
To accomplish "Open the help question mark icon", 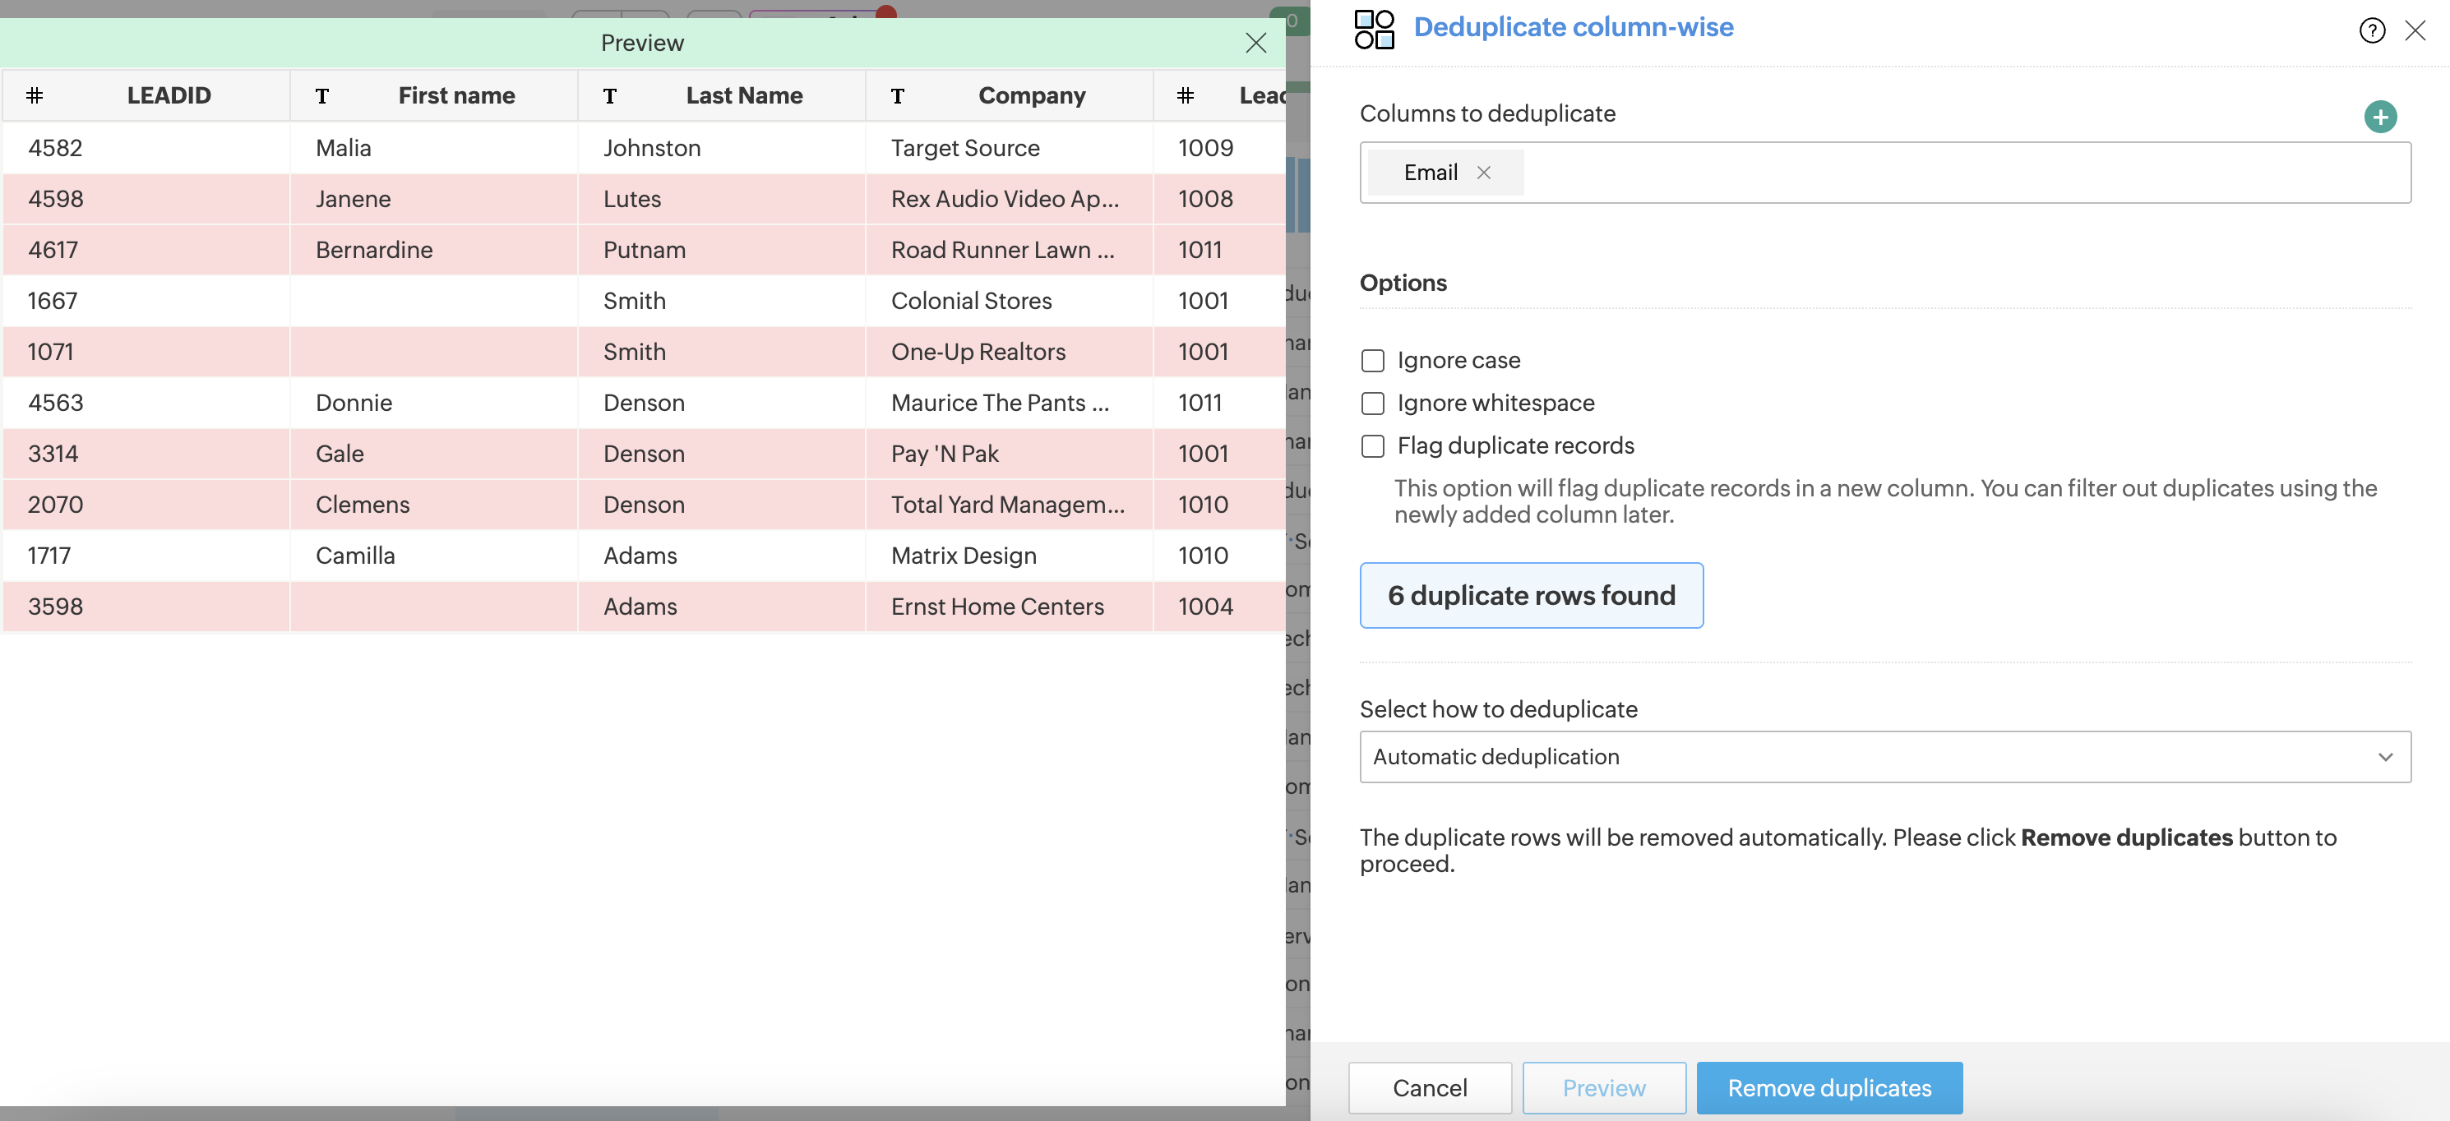I will click(x=2371, y=30).
